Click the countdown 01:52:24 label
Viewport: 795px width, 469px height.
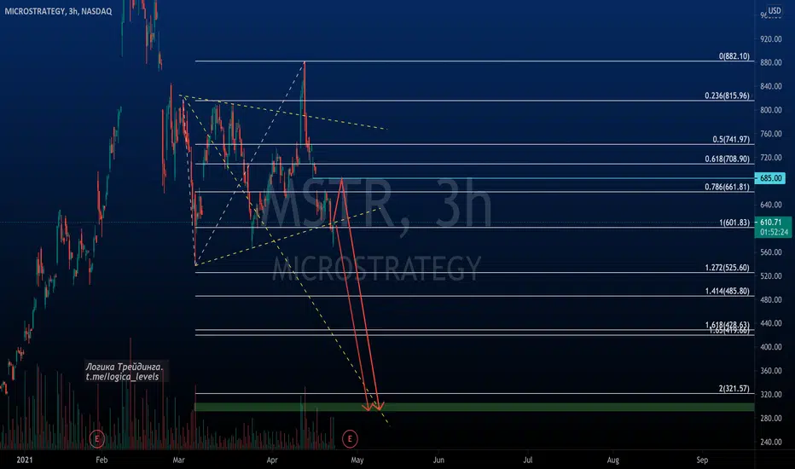click(x=775, y=232)
